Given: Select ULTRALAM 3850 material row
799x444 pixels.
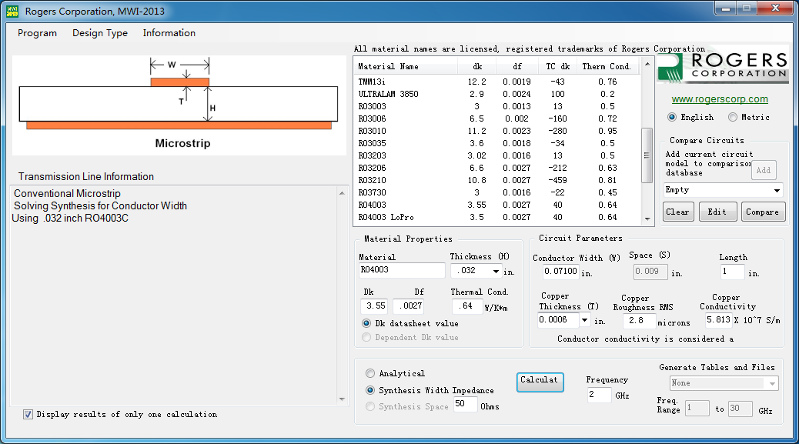Looking at the screenshot, I should [496, 94].
